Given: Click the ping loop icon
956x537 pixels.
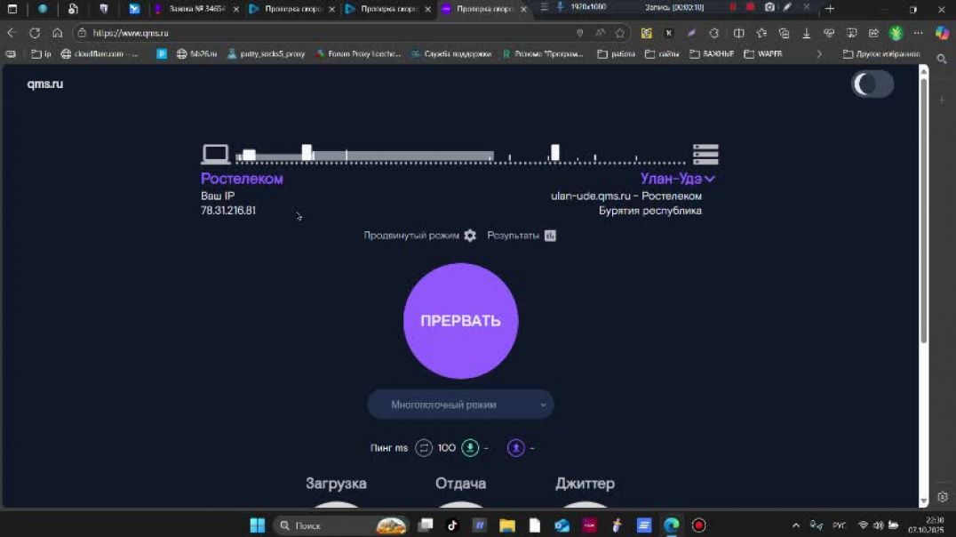Looking at the screenshot, I should point(424,448).
